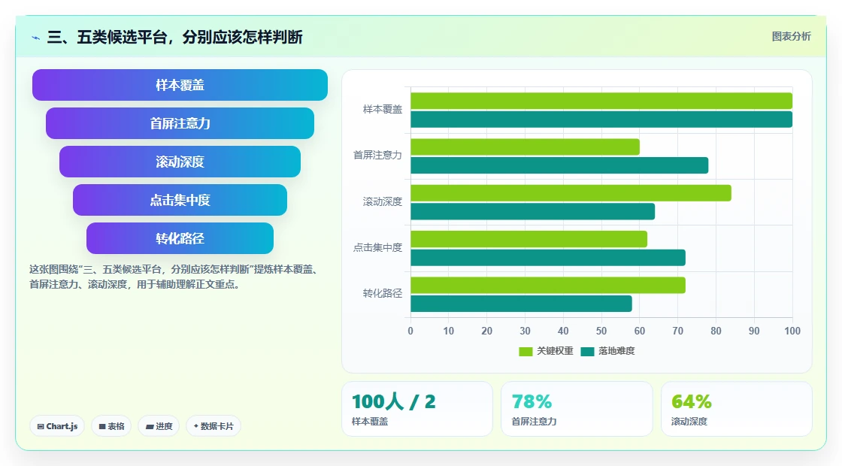Click the light green 关键权重 legend swatch
The image size is (842, 466).
pos(525,352)
